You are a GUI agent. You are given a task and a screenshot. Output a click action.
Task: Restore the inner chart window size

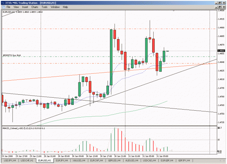coord(220,7)
